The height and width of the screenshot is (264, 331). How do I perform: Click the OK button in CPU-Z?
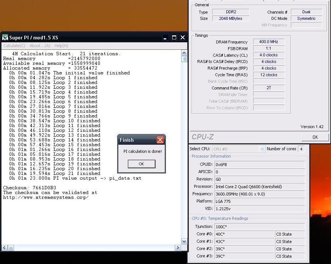tap(315, 137)
